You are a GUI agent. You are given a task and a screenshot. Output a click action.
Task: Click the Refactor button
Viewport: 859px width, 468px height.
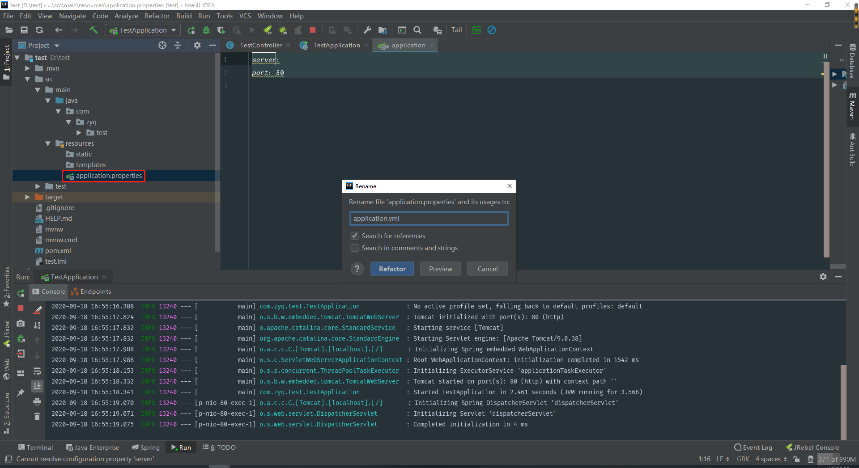coord(392,269)
